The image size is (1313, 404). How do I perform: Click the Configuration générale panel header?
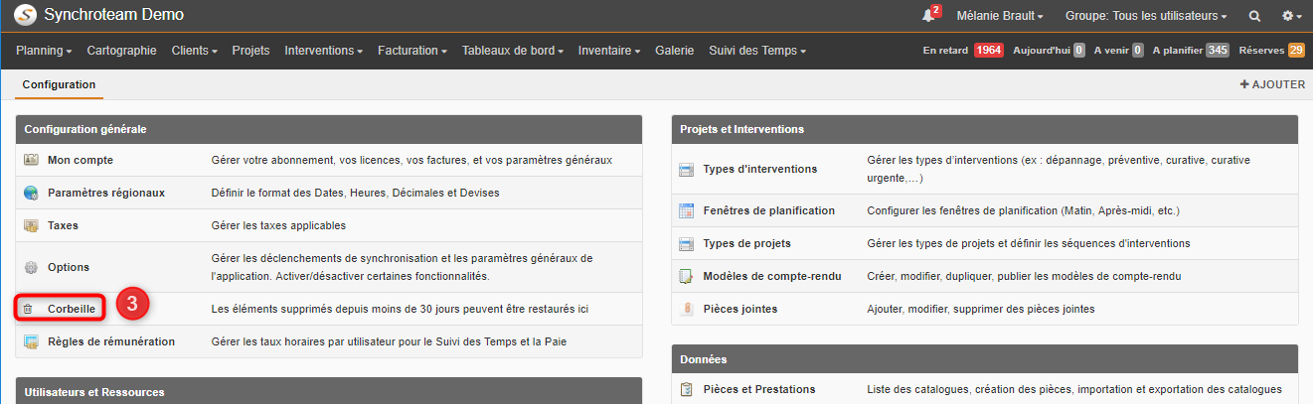pos(329,129)
